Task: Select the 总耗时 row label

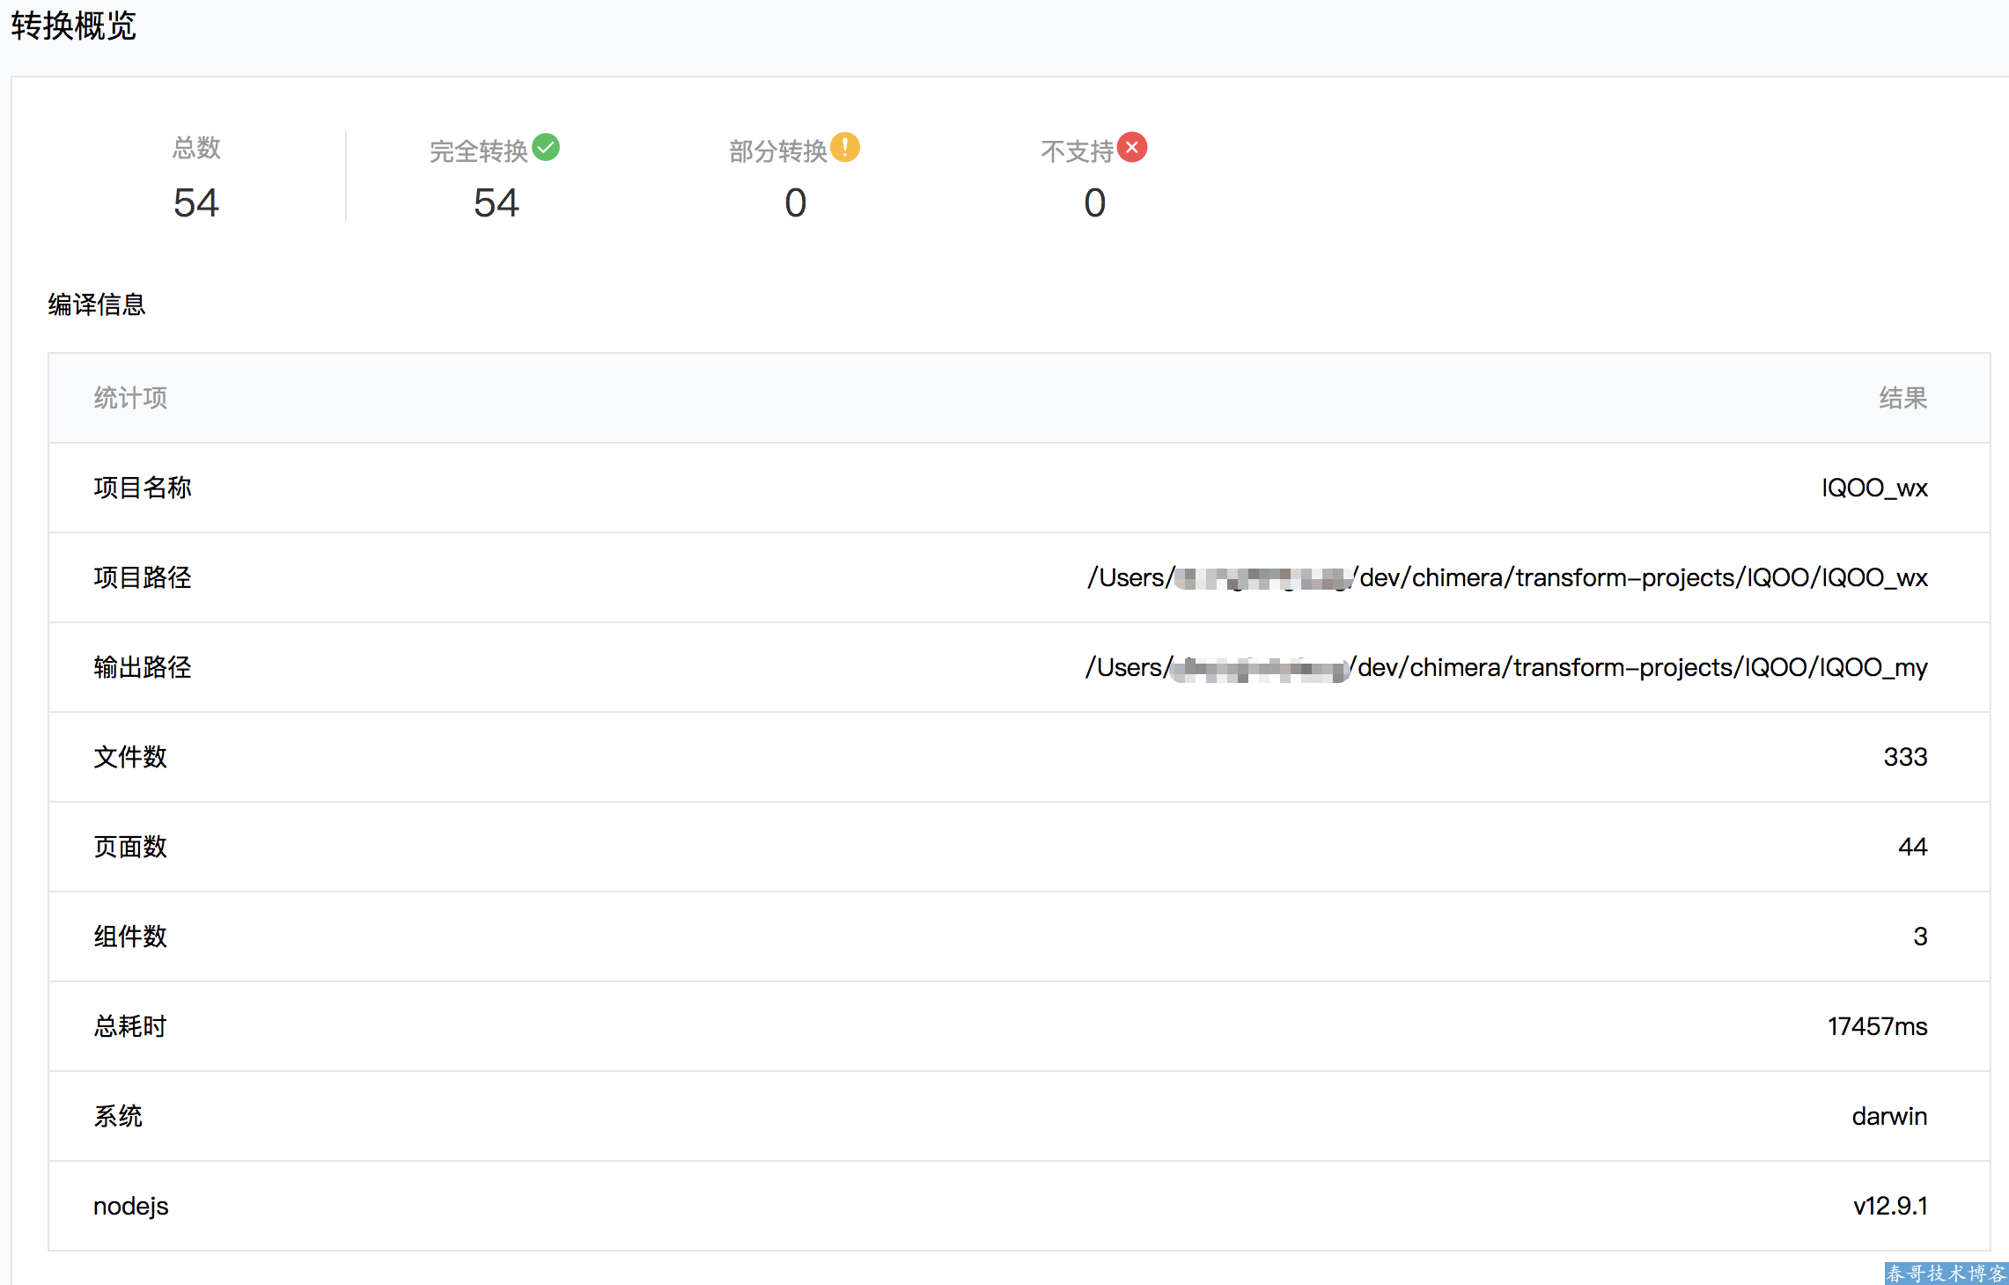Action: click(x=130, y=1026)
